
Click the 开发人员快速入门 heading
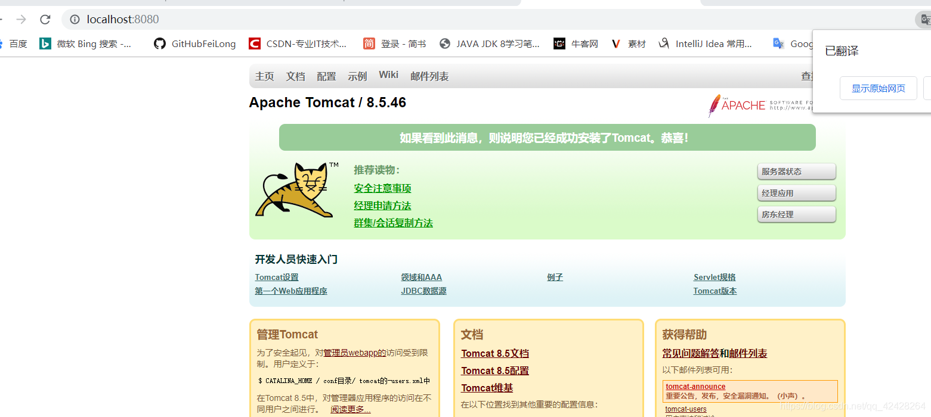pyautogui.click(x=296, y=259)
